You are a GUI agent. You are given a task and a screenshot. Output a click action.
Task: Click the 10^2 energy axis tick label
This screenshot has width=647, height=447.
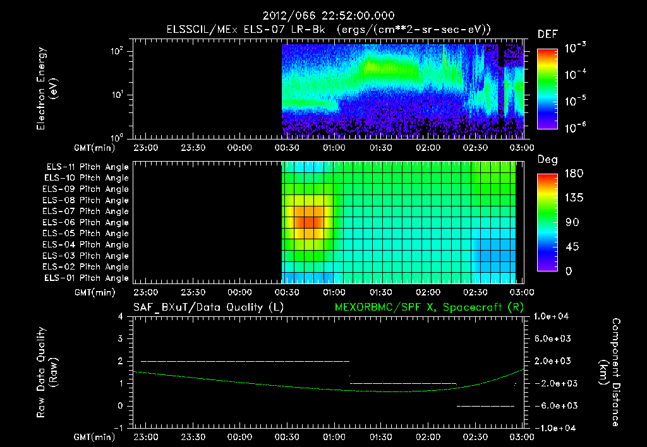pyautogui.click(x=117, y=51)
